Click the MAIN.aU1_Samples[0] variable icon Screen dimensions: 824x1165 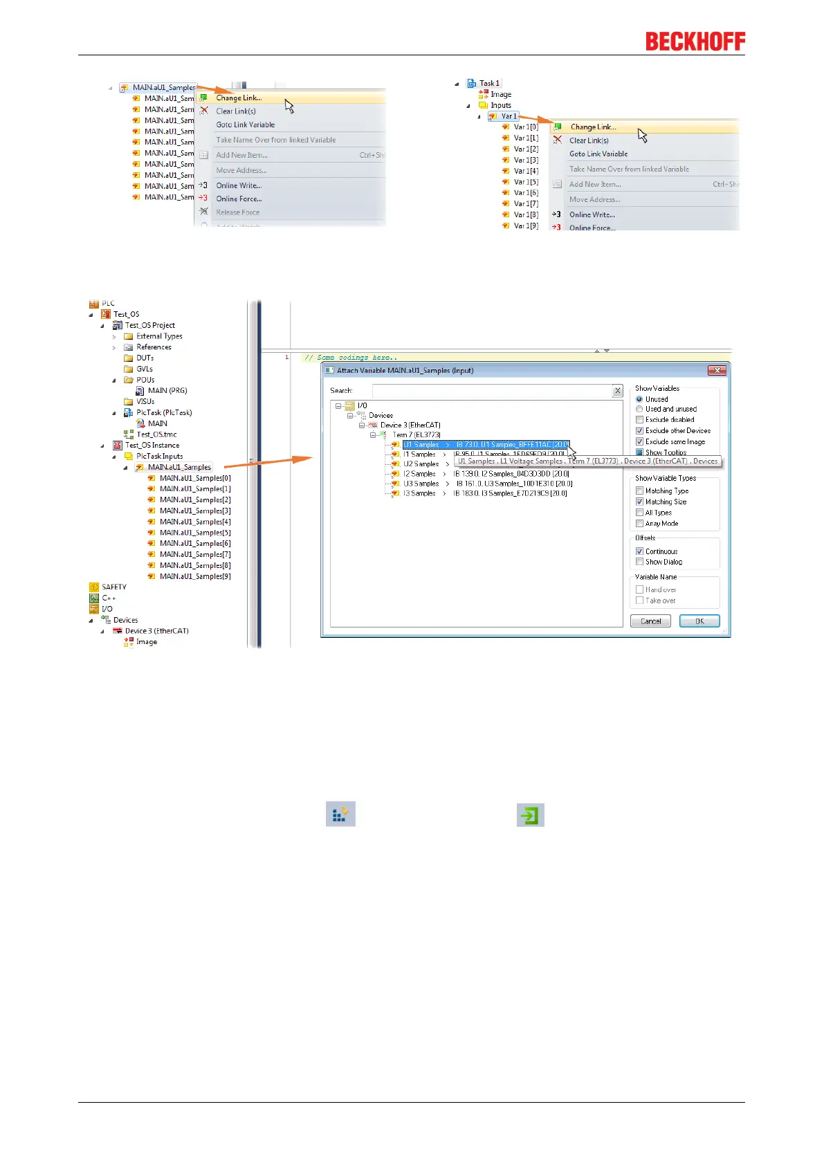click(152, 478)
